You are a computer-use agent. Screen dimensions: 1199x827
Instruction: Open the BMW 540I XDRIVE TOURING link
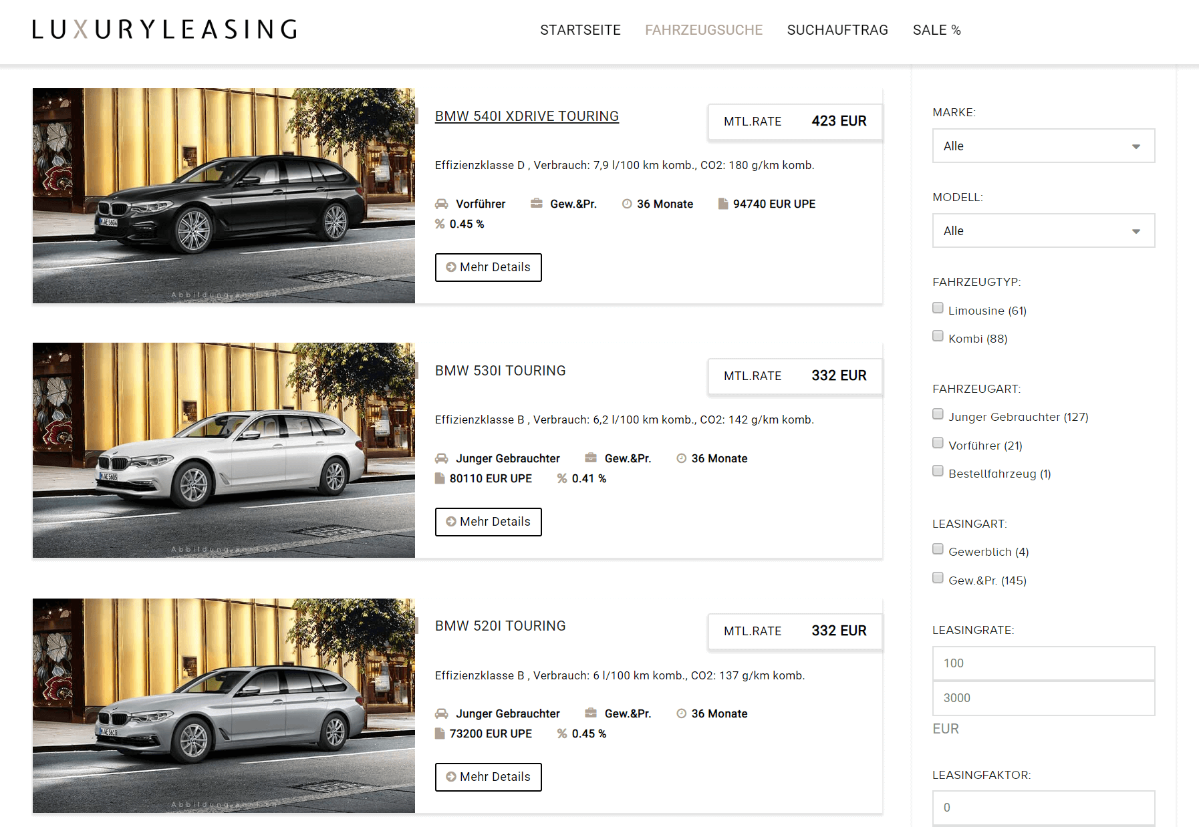[527, 116]
